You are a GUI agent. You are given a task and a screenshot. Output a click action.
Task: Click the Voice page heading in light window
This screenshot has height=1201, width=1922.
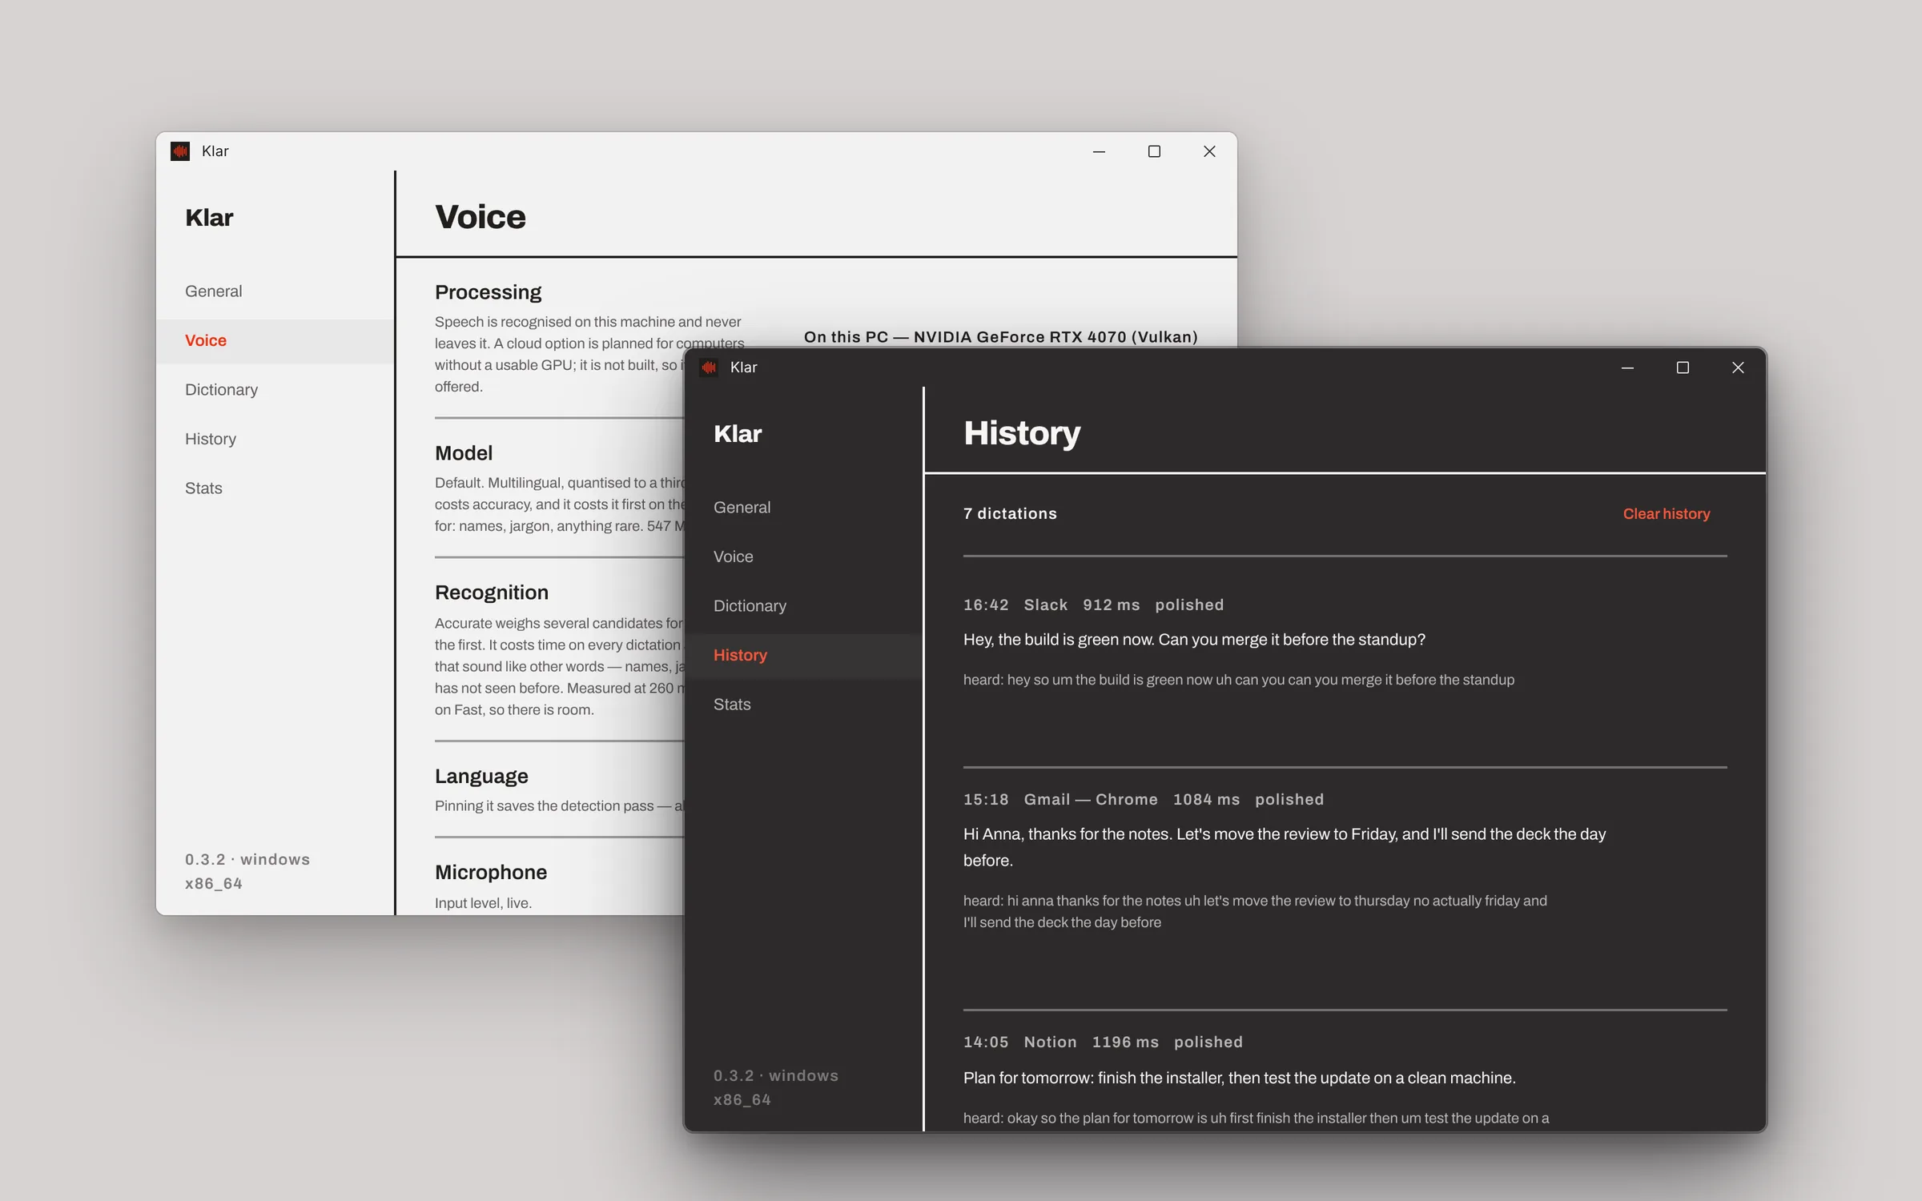(480, 217)
